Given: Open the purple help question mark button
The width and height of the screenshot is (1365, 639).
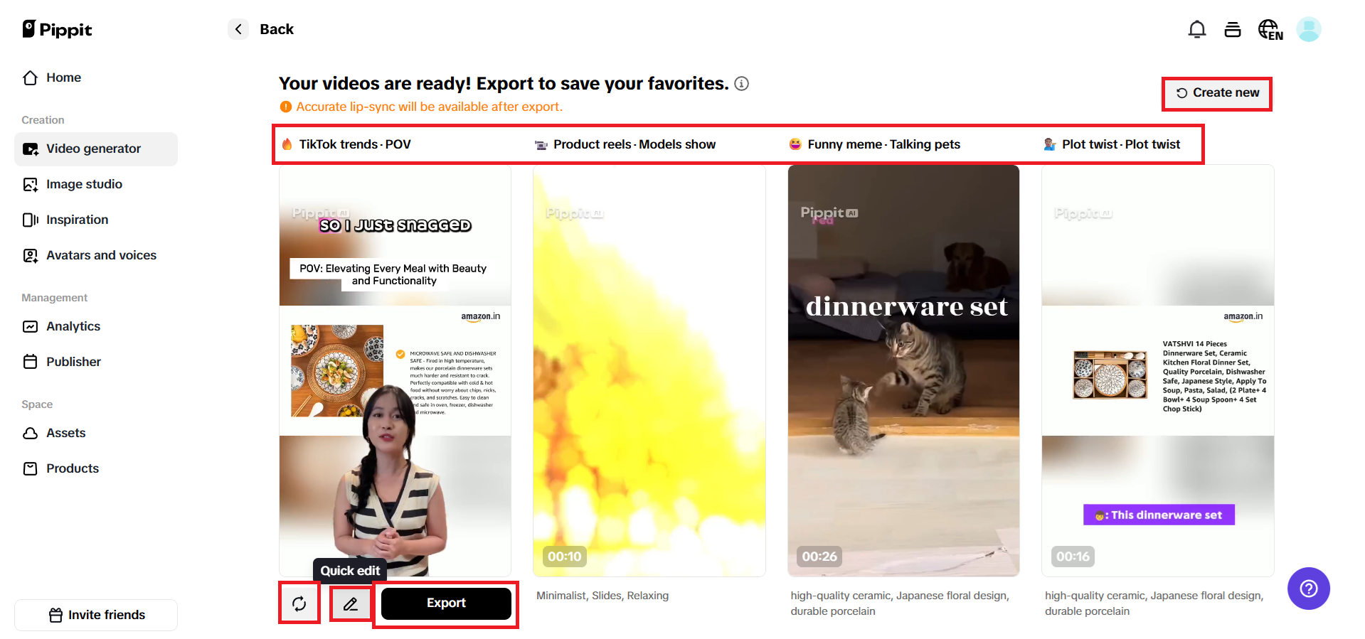Looking at the screenshot, I should [x=1308, y=589].
